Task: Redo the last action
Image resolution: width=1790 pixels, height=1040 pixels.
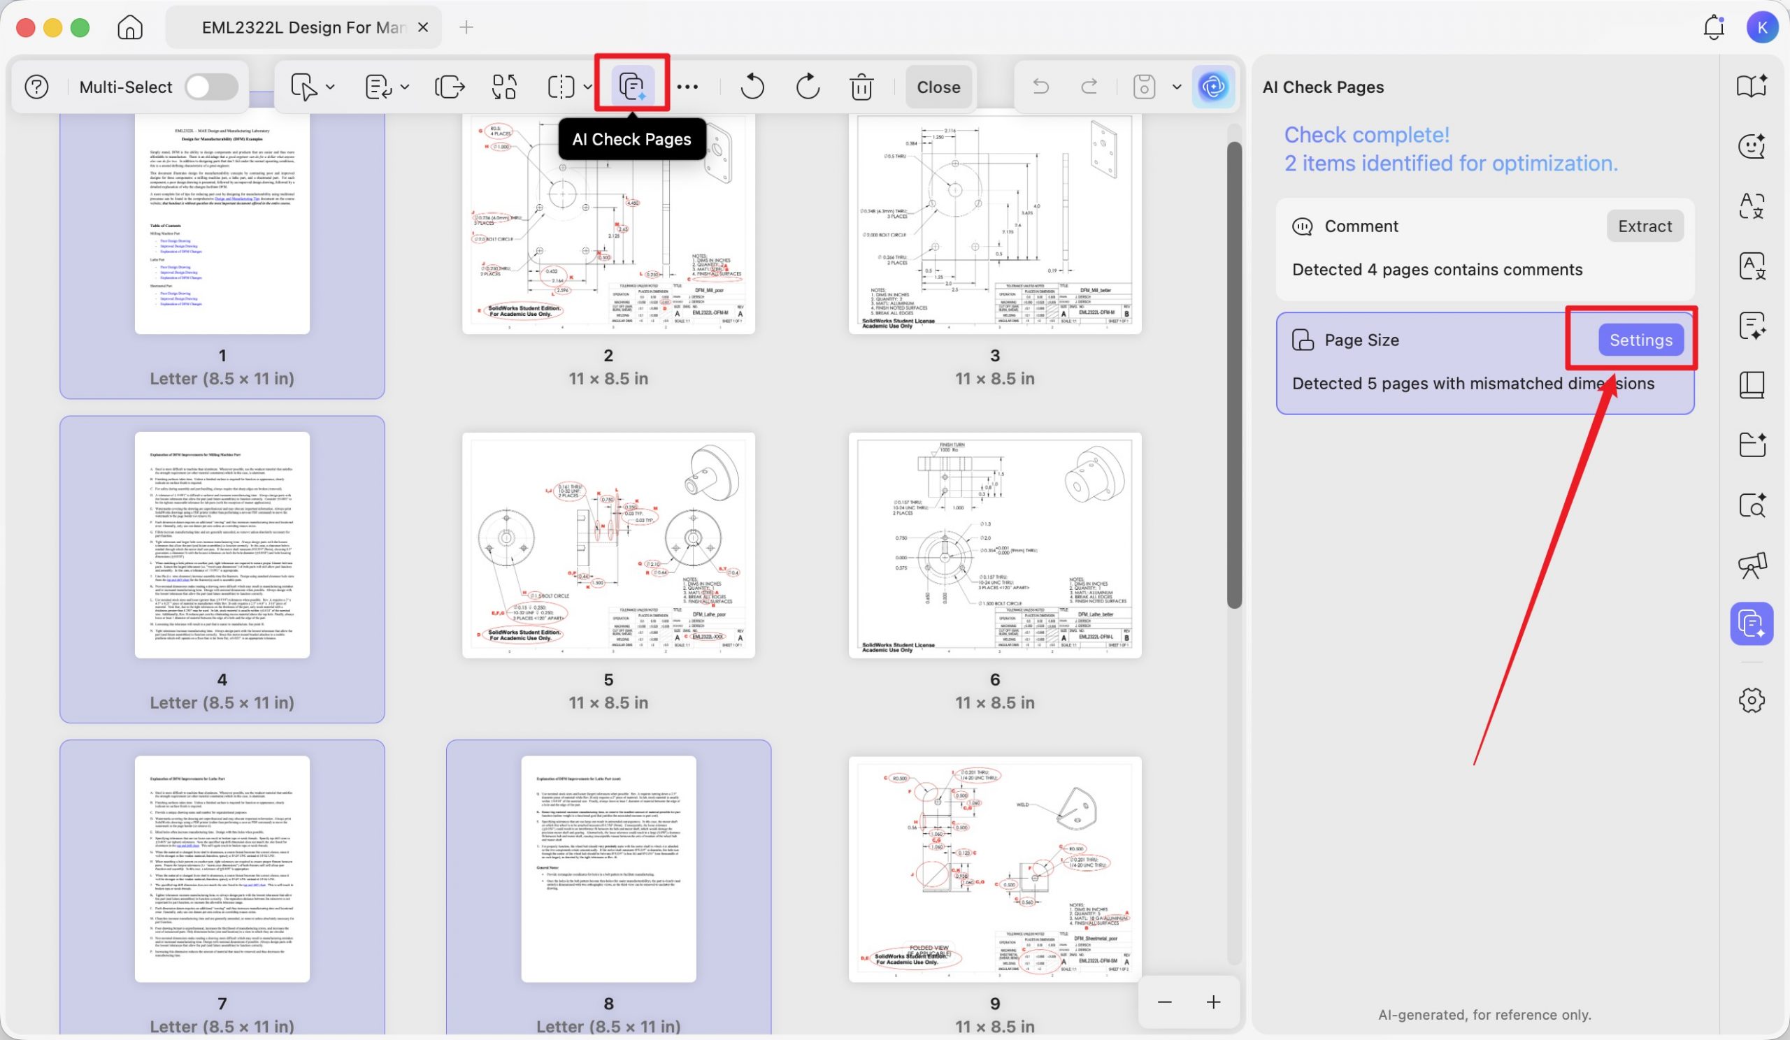Action: [1089, 87]
